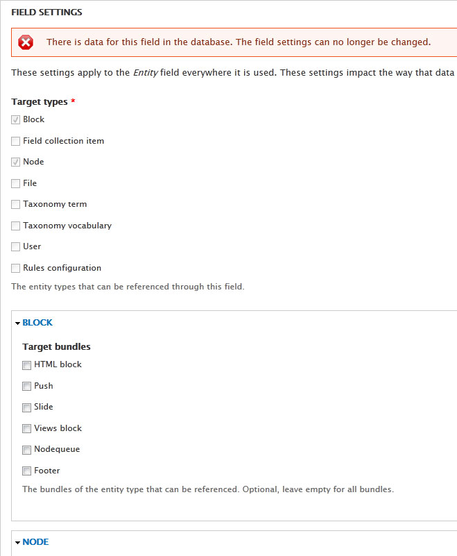
Task: Check the Rules configuration option
Action: [15, 268]
